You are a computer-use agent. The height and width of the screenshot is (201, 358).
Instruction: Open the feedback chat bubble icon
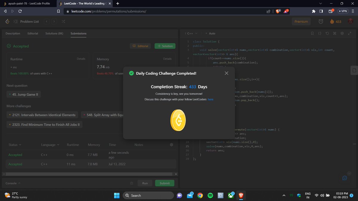pyautogui.click(x=345, y=178)
